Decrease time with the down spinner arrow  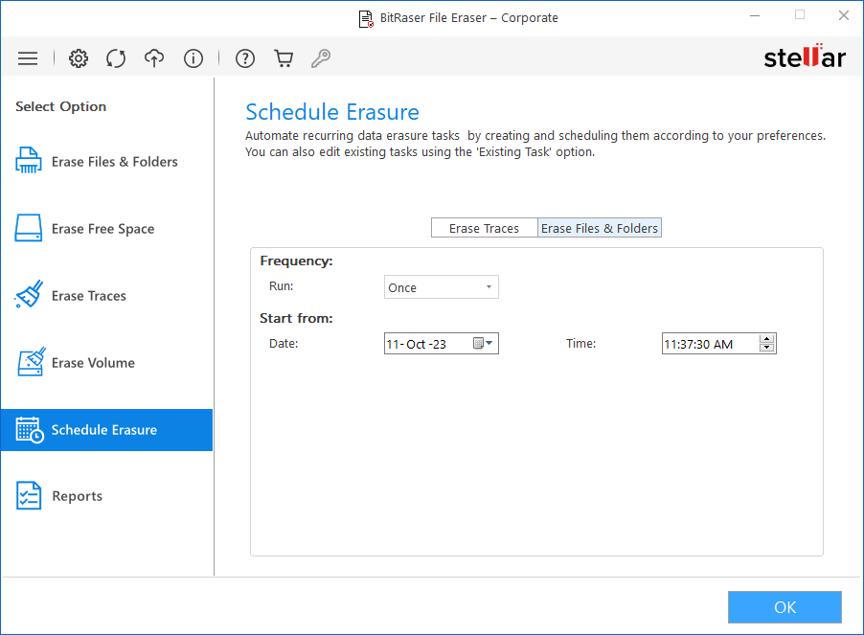pos(767,348)
